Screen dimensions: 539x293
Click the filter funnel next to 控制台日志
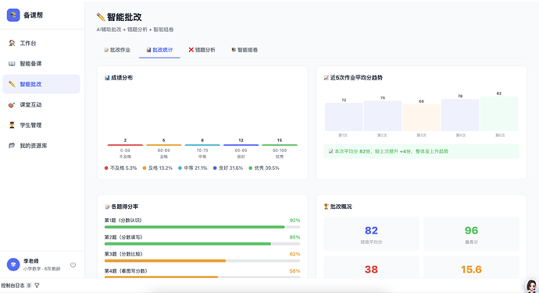37,285
